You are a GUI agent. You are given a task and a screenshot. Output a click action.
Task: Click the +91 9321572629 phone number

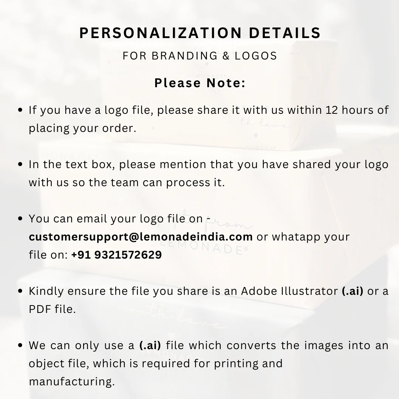coord(116,255)
